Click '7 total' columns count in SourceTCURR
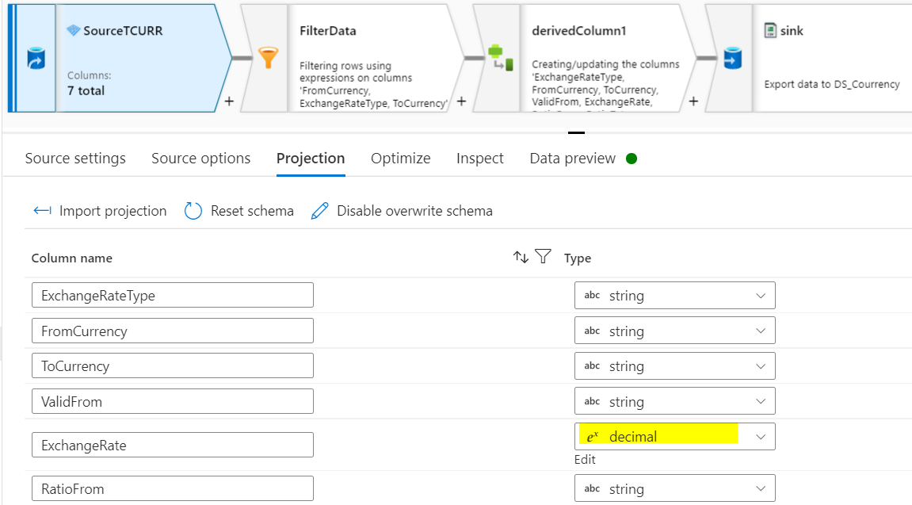The image size is (912, 505). tap(86, 90)
